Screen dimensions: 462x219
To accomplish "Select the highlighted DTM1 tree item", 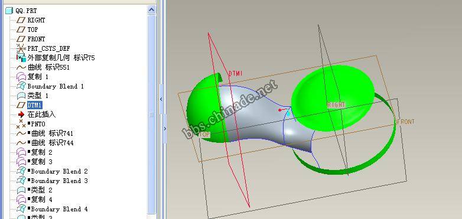I will coord(35,105).
